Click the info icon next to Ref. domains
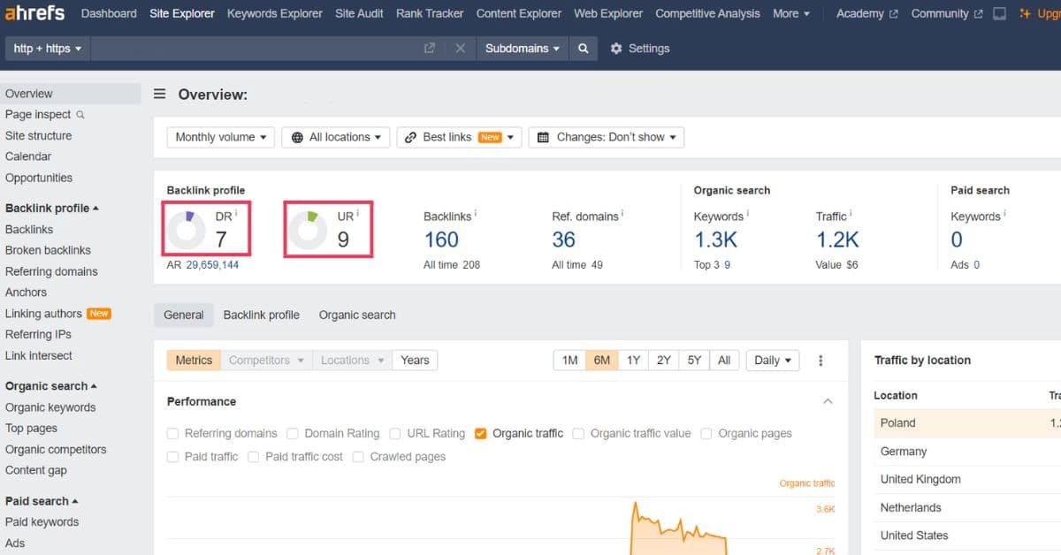The image size is (1061, 555). click(622, 213)
